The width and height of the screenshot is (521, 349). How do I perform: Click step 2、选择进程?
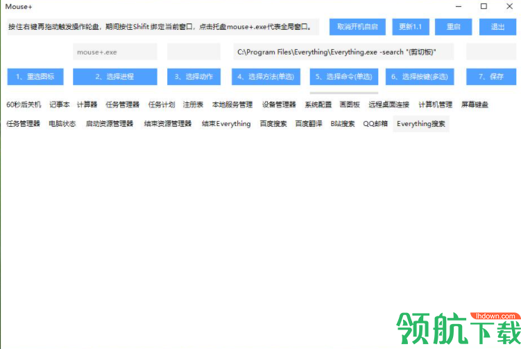point(115,77)
